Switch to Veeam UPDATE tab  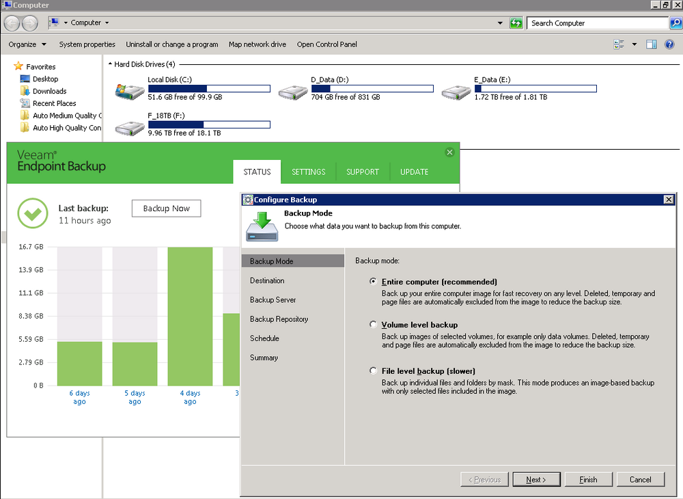click(415, 172)
